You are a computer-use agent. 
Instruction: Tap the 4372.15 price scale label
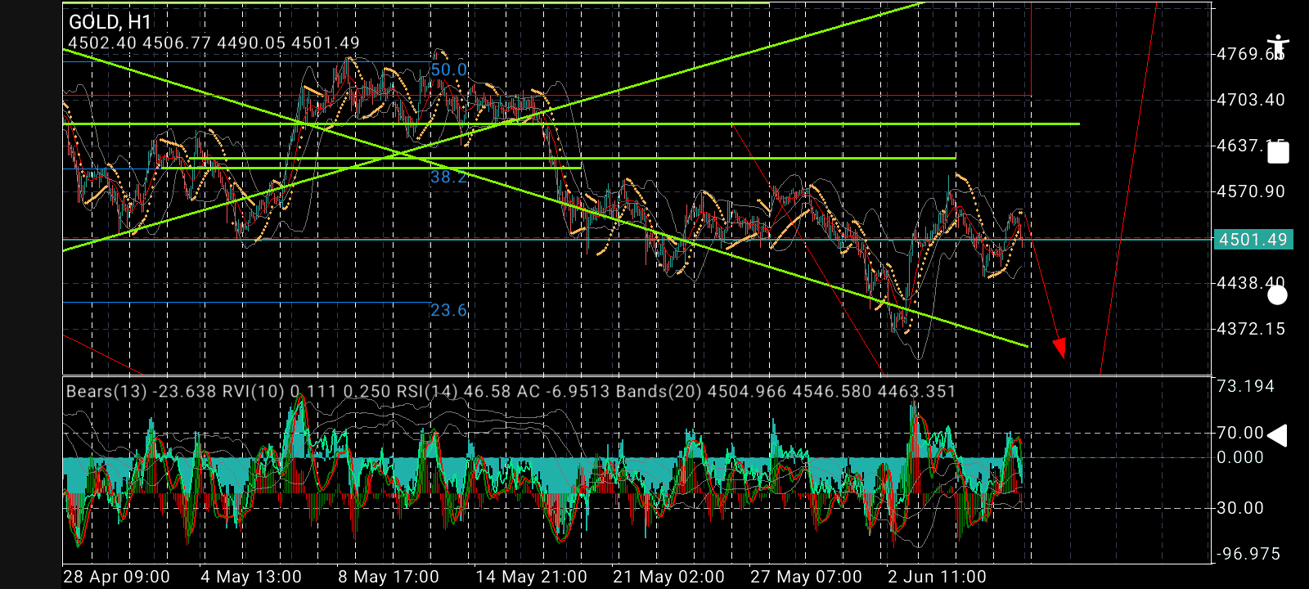(1251, 329)
